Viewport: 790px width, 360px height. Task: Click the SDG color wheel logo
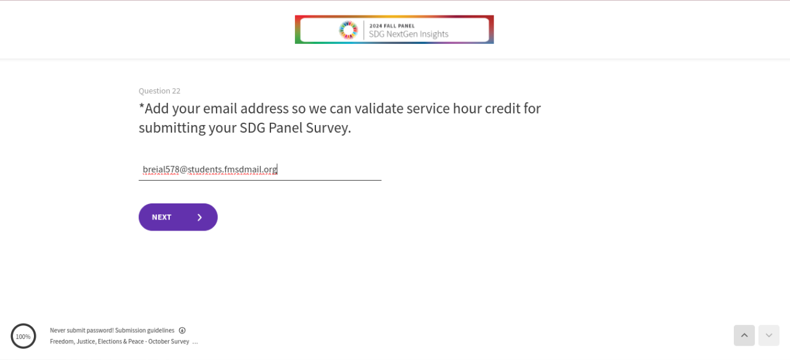(349, 30)
